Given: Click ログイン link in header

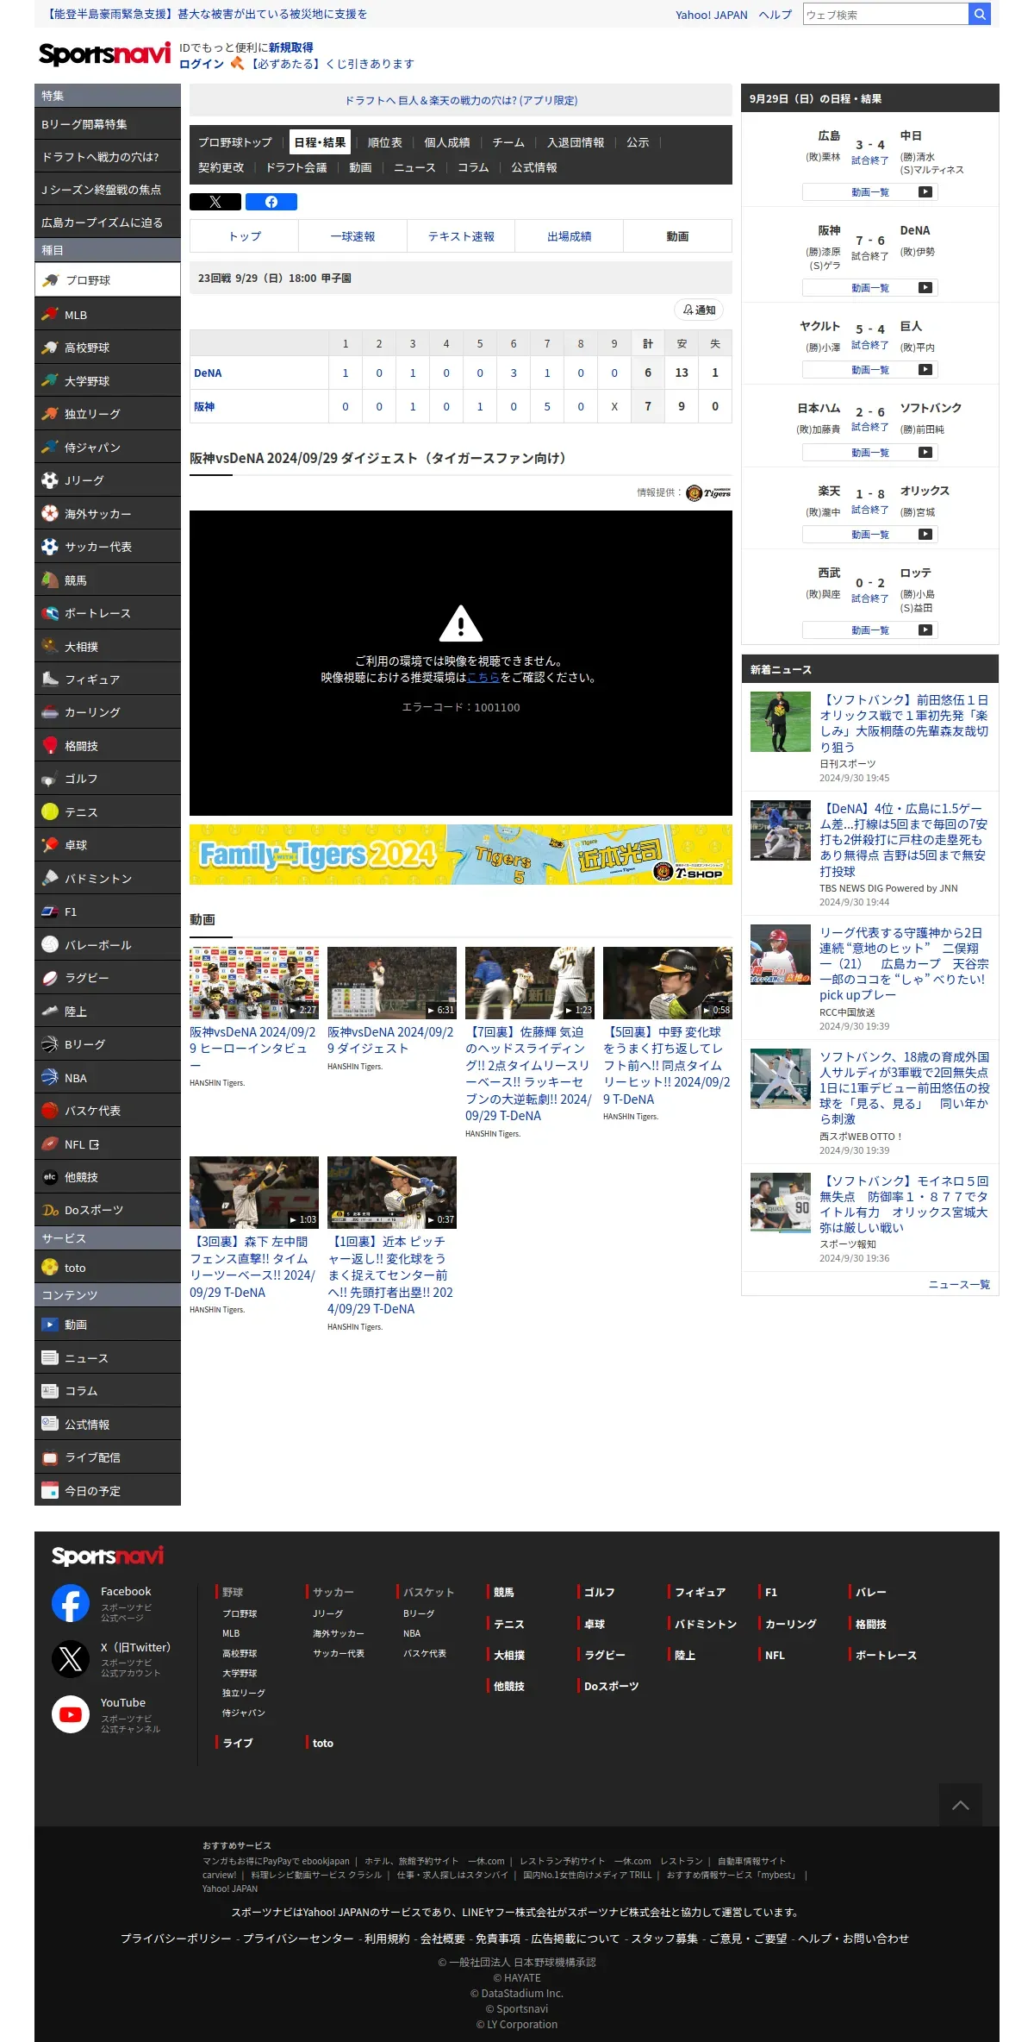Looking at the screenshot, I should 202,64.
